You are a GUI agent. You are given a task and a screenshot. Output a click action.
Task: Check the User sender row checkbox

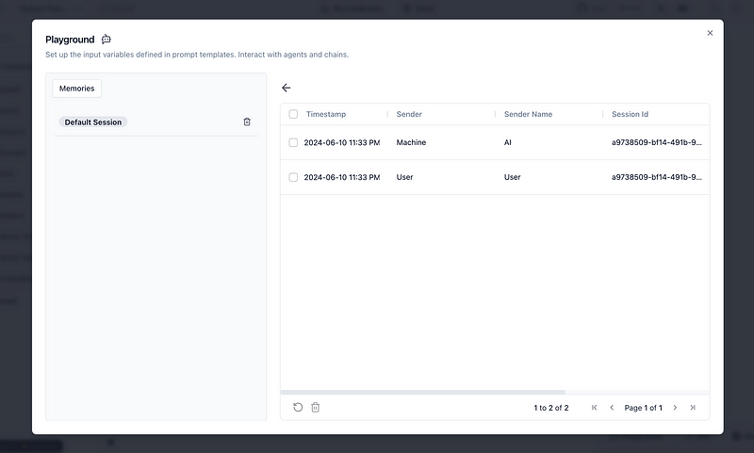(x=293, y=177)
